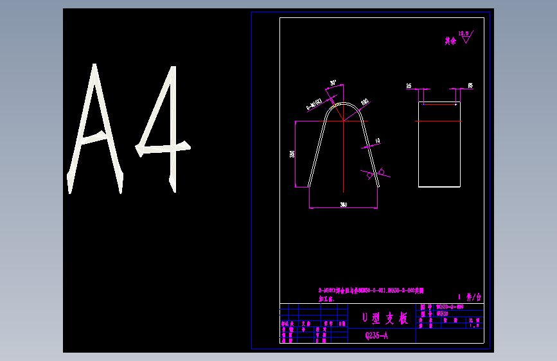
Task: Click the title text U型支板
Action: pyautogui.click(x=385, y=318)
